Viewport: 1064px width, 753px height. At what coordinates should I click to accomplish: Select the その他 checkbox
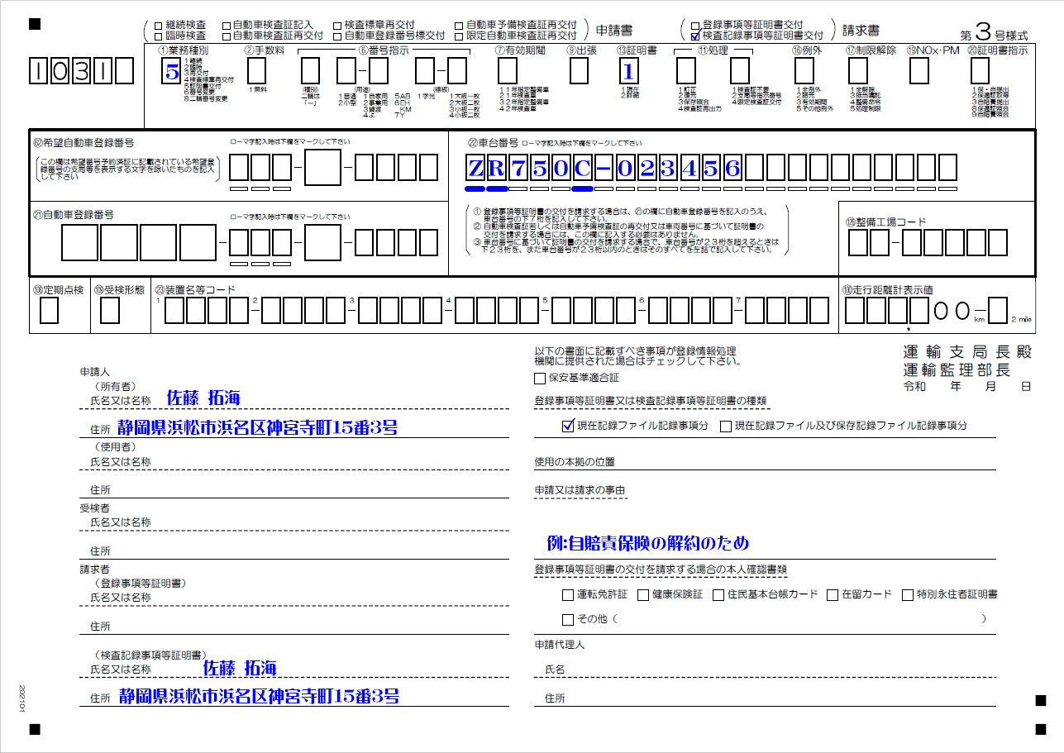tap(567, 619)
